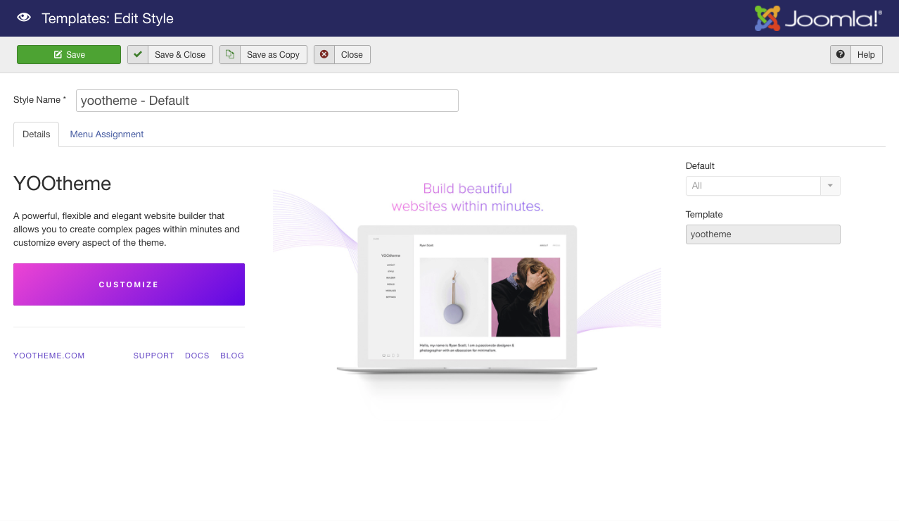Click the question mark Help icon
The width and height of the screenshot is (899, 521).
[841, 55]
